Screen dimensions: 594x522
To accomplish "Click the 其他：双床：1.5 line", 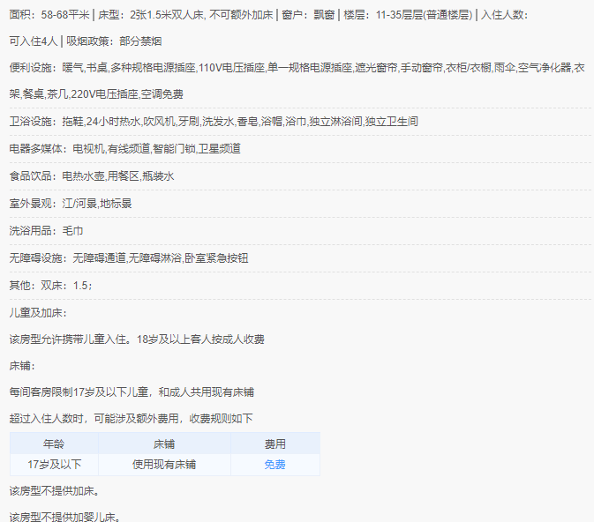I will tap(51, 286).
